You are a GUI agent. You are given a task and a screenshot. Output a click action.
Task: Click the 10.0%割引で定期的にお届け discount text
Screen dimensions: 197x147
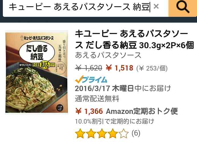[x=114, y=121]
